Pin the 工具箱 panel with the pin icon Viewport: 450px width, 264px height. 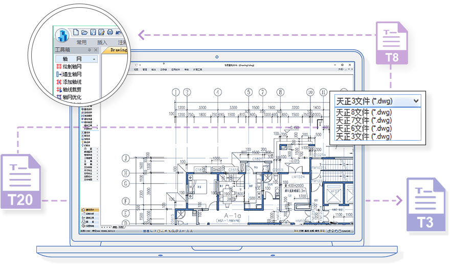89,50
